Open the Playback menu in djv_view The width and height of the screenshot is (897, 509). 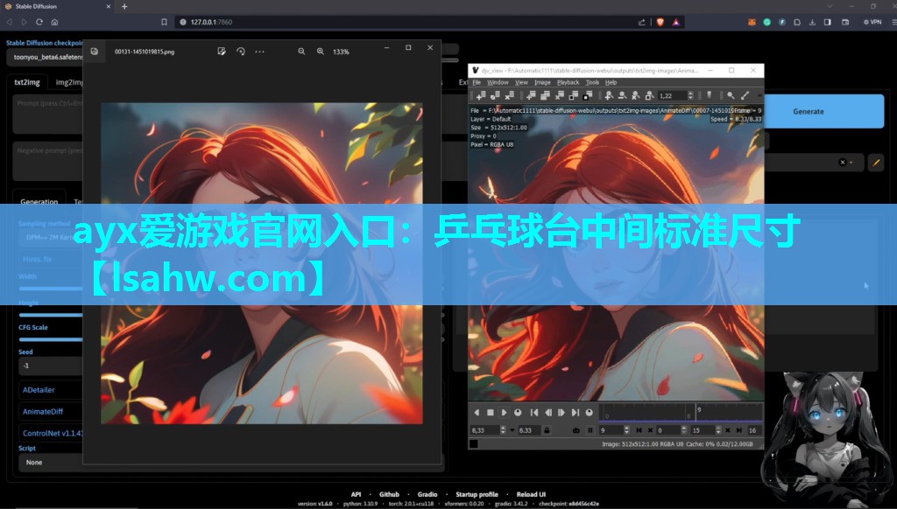[568, 82]
